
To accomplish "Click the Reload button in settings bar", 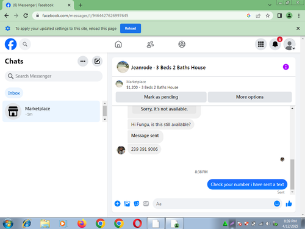I will [x=131, y=28].
